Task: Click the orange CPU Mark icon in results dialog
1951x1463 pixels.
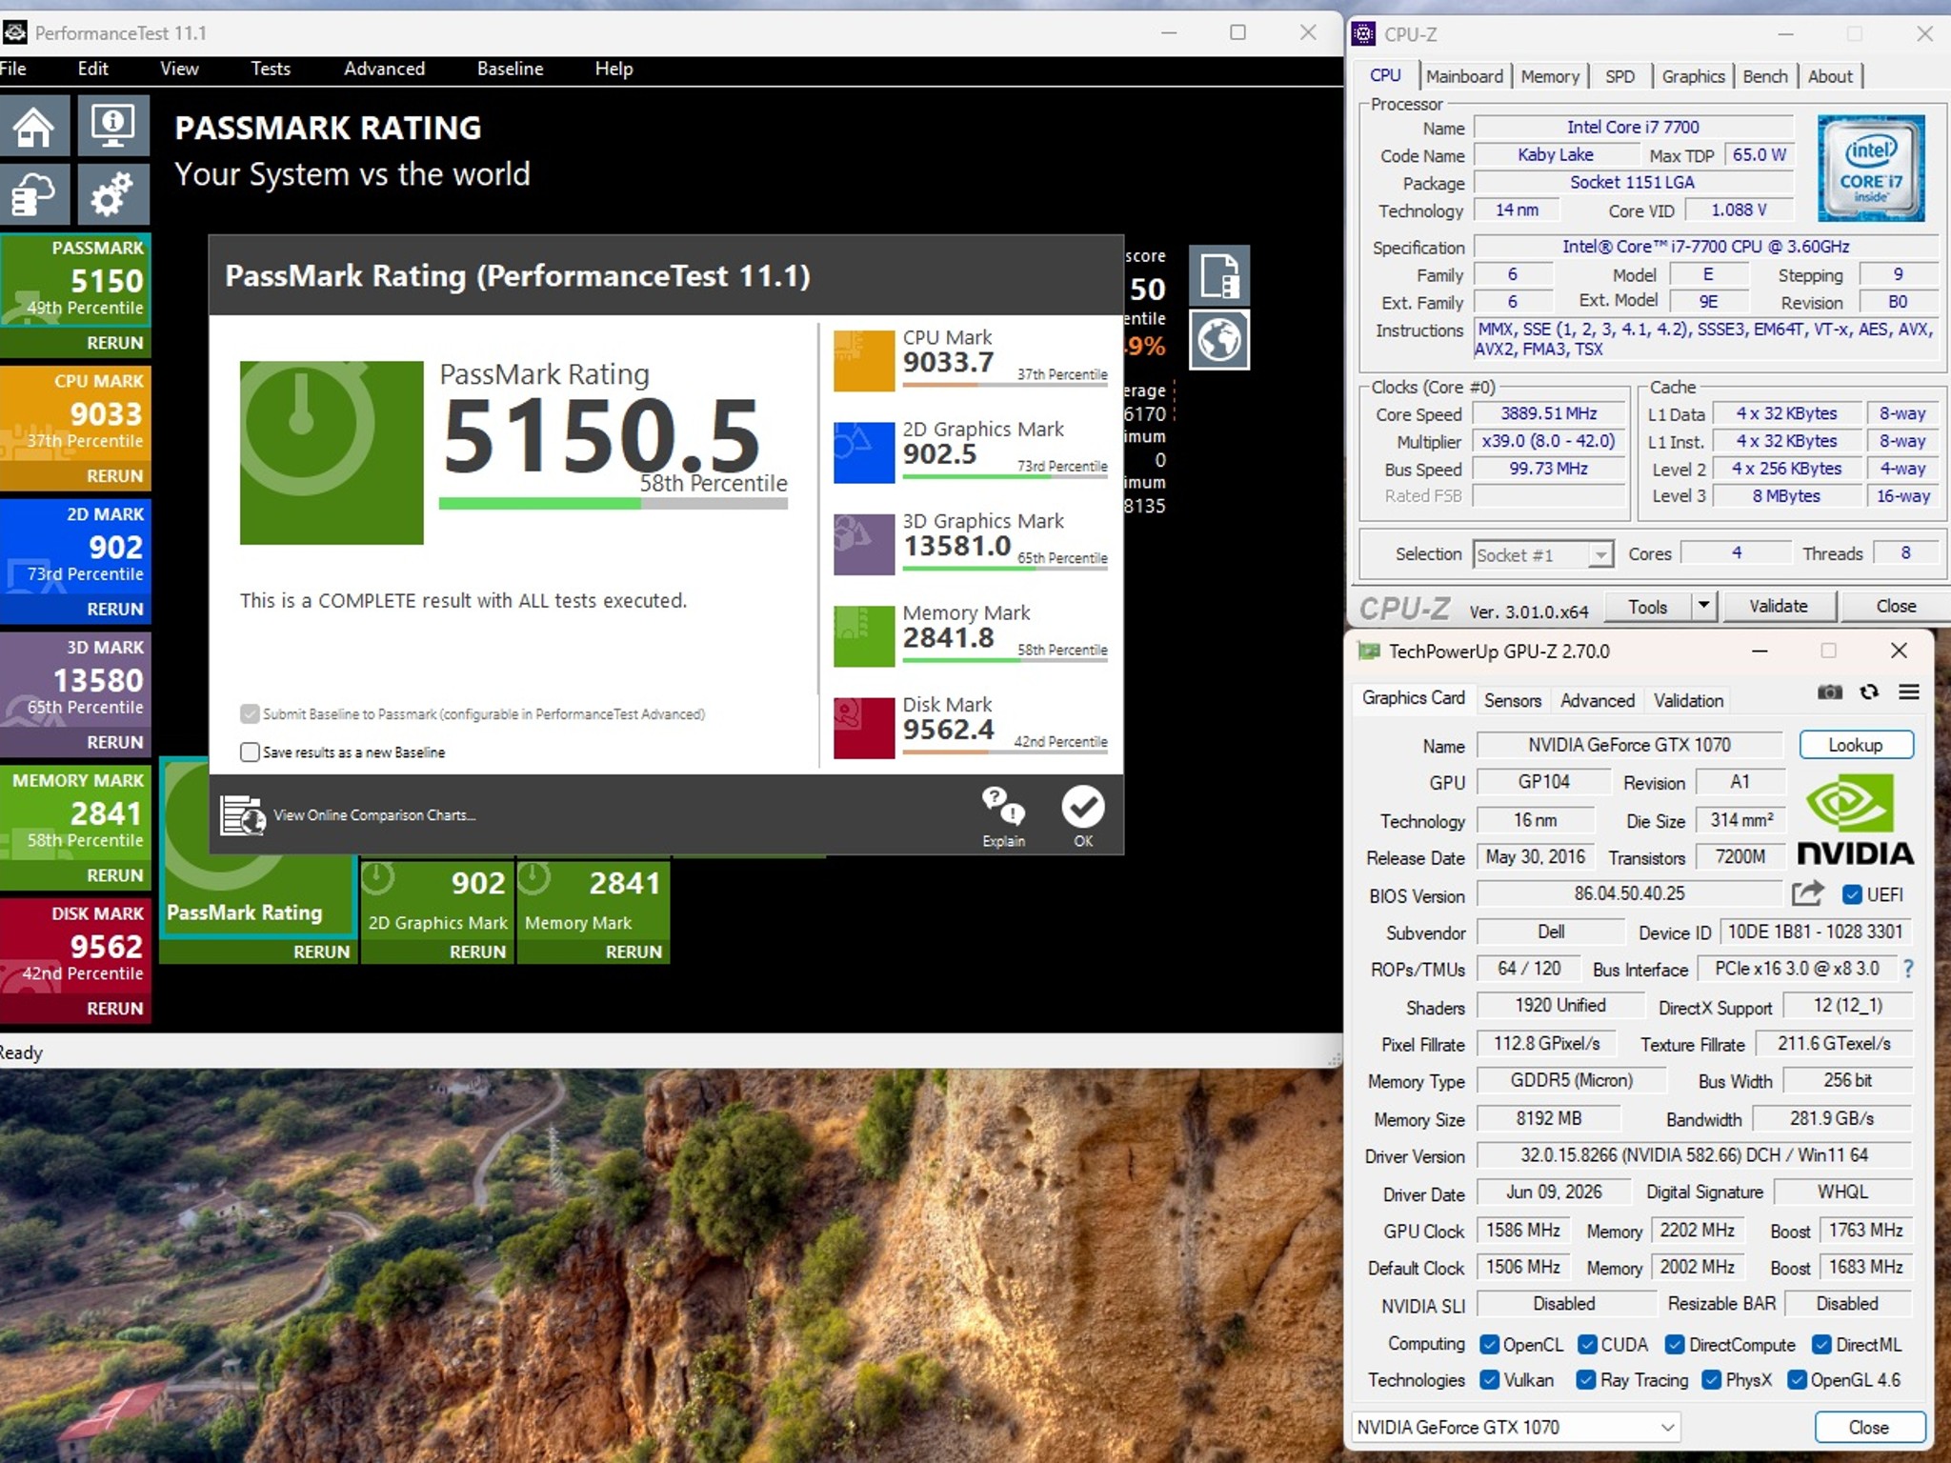Action: point(864,361)
